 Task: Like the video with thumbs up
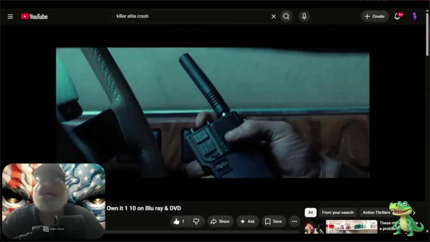(179, 221)
